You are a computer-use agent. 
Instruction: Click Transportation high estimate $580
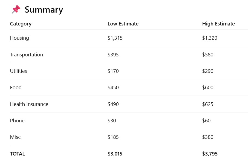(x=208, y=55)
